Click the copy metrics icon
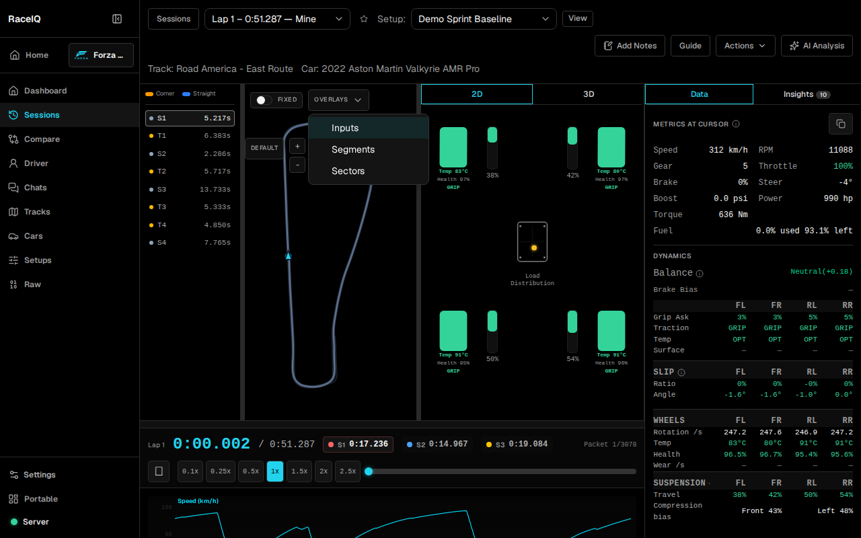 [840, 124]
